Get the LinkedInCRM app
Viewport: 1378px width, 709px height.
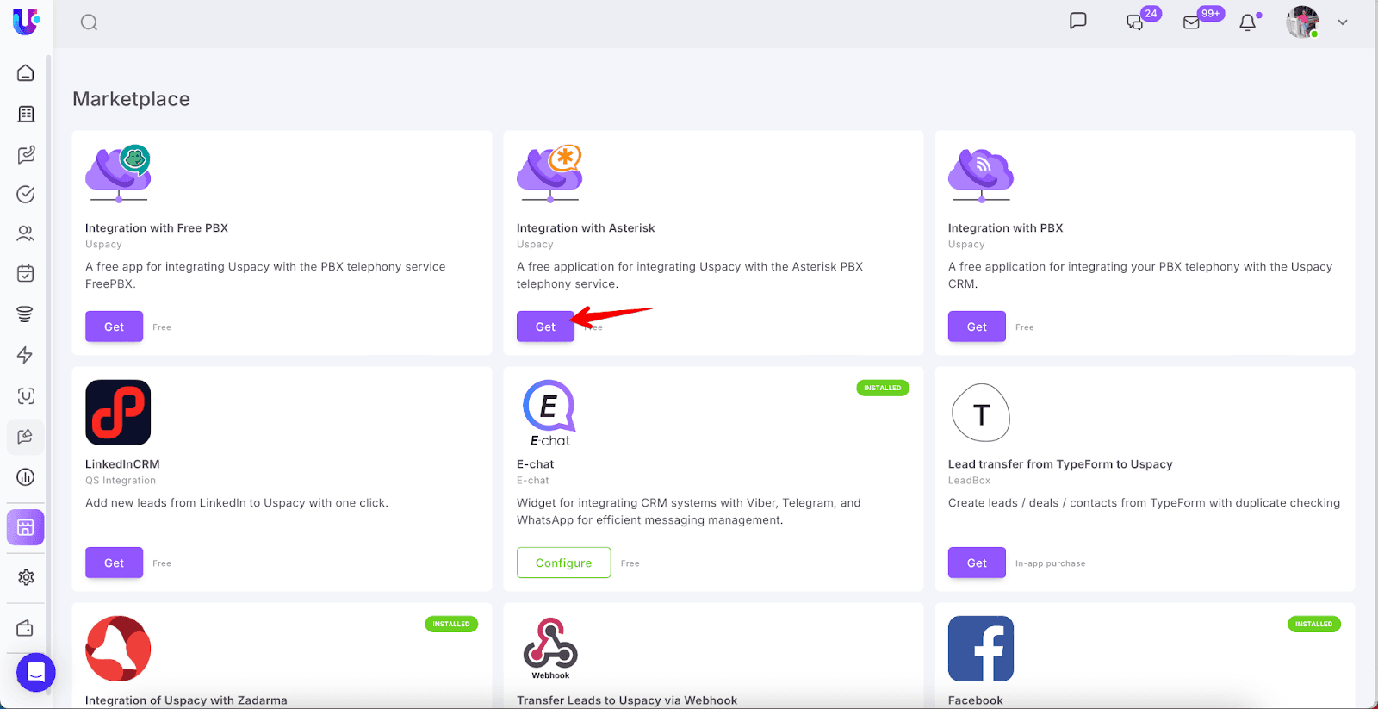pyautogui.click(x=114, y=563)
